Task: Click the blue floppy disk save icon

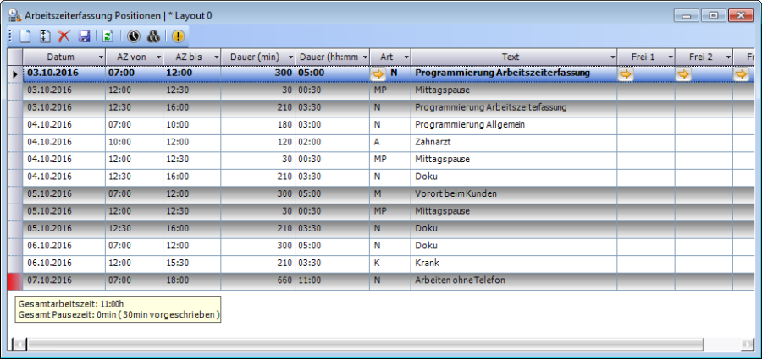Action: coord(84,36)
